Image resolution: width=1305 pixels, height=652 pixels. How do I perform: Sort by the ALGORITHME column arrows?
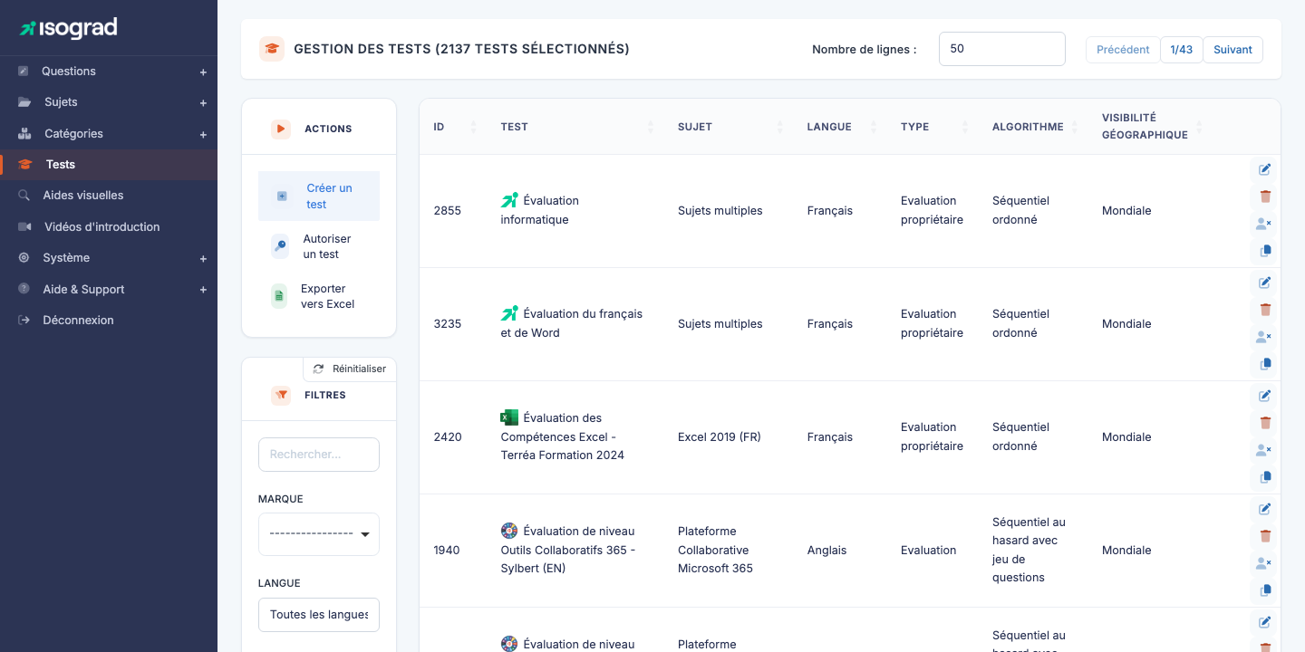1075,127
